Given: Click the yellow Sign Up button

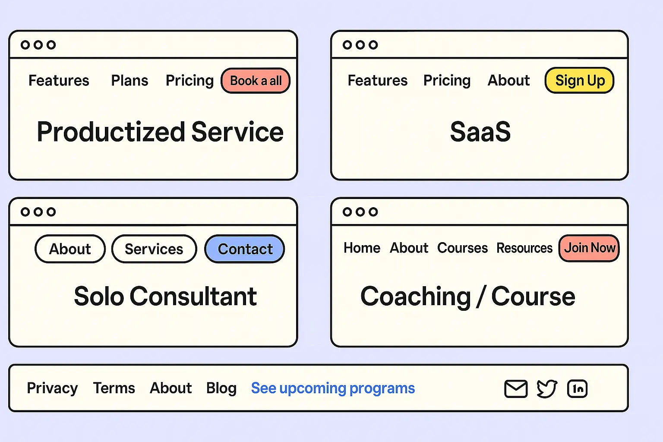Looking at the screenshot, I should coord(580,80).
